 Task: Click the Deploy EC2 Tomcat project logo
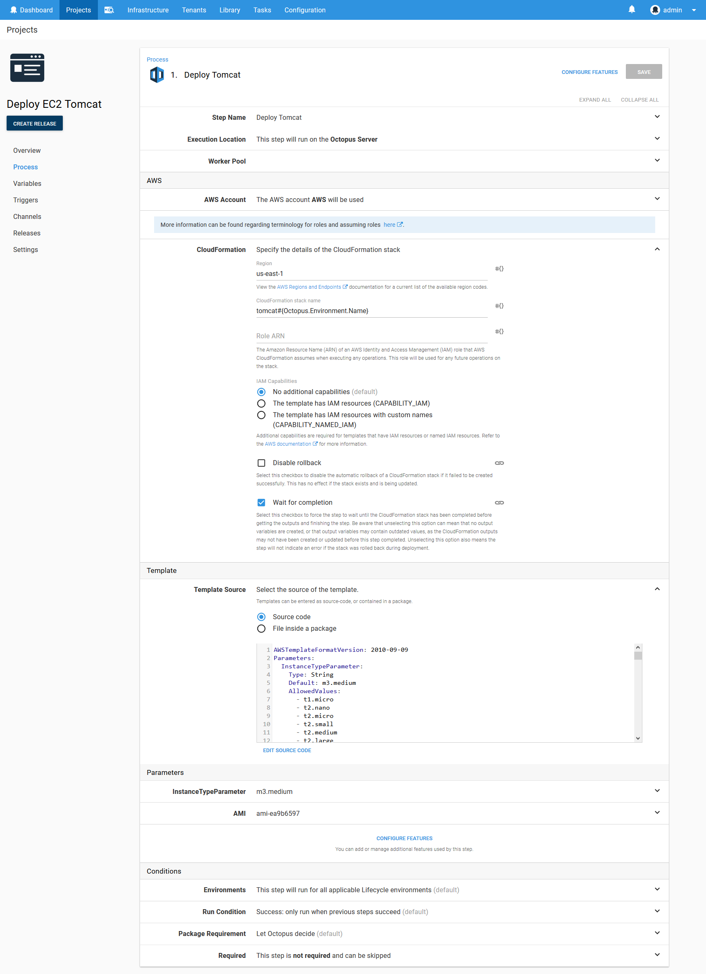tap(27, 67)
